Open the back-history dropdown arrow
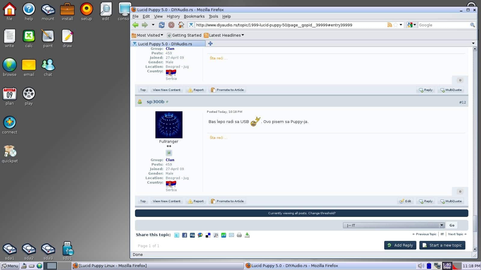 pos(153,25)
